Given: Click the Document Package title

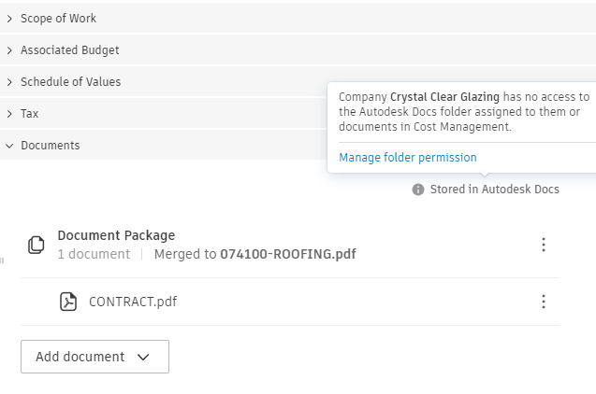Looking at the screenshot, I should (116, 235).
